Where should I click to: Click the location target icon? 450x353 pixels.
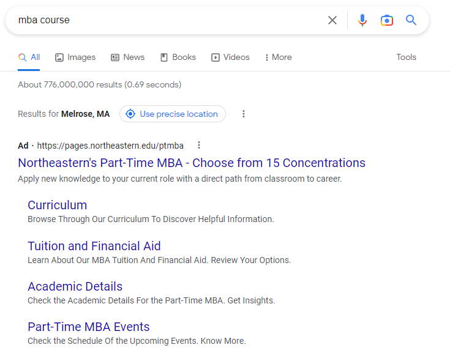(130, 114)
